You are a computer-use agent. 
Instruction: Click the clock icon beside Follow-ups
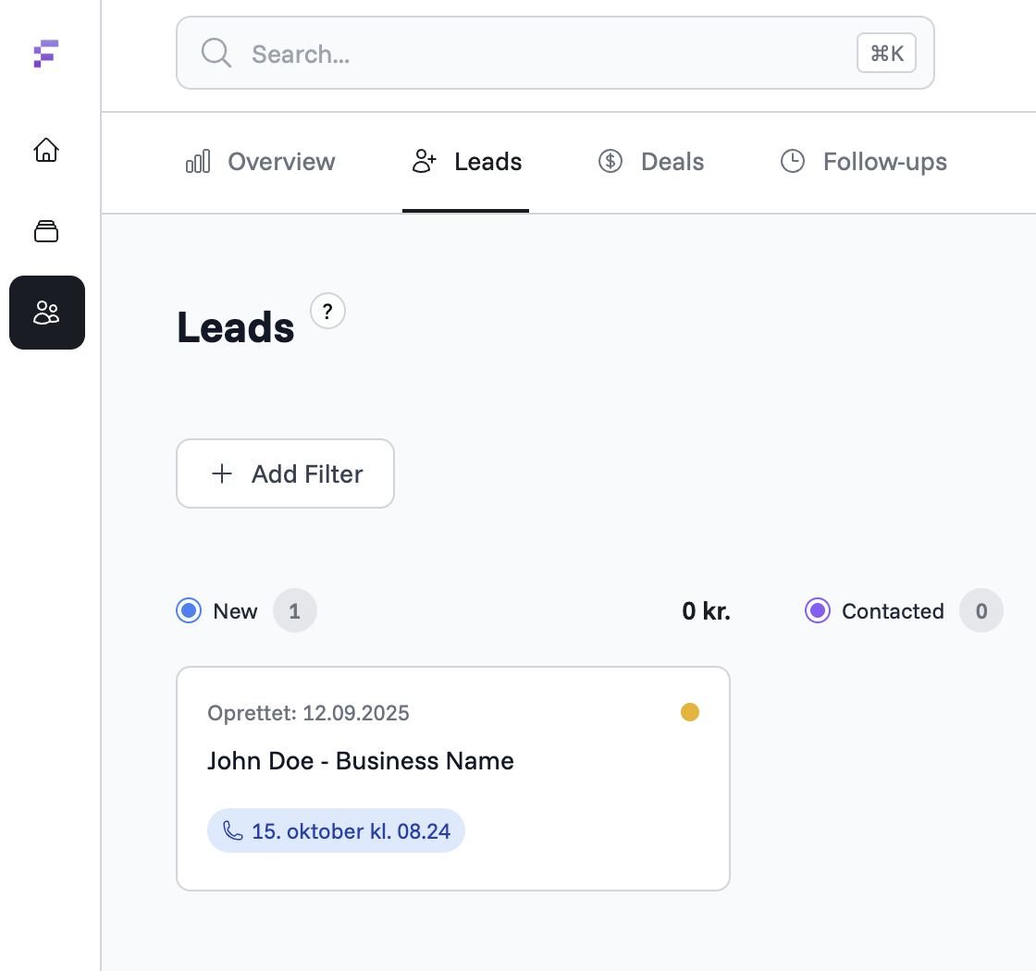pyautogui.click(x=794, y=161)
